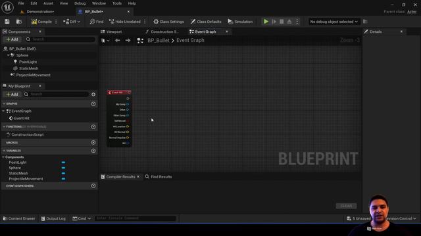Toggle Hide Unrelated nodes
The width and height of the screenshot is (421, 236).
click(x=125, y=22)
